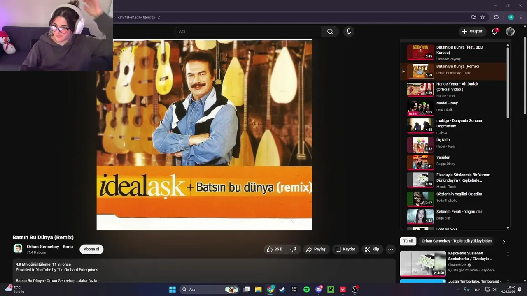Select 'Orhan Gencebay - Topic adlı yükleyiciden' chip
Viewport: 527px width, 296px height.
[457, 241]
